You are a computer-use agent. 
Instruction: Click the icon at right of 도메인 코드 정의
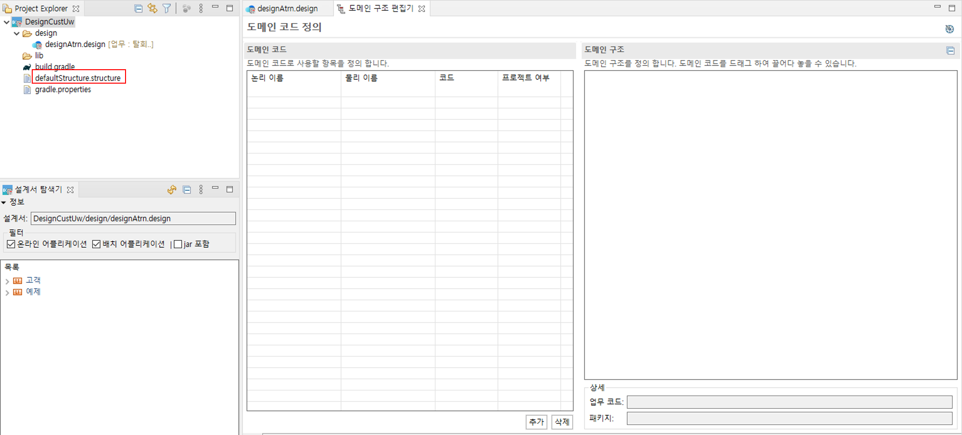(x=949, y=29)
